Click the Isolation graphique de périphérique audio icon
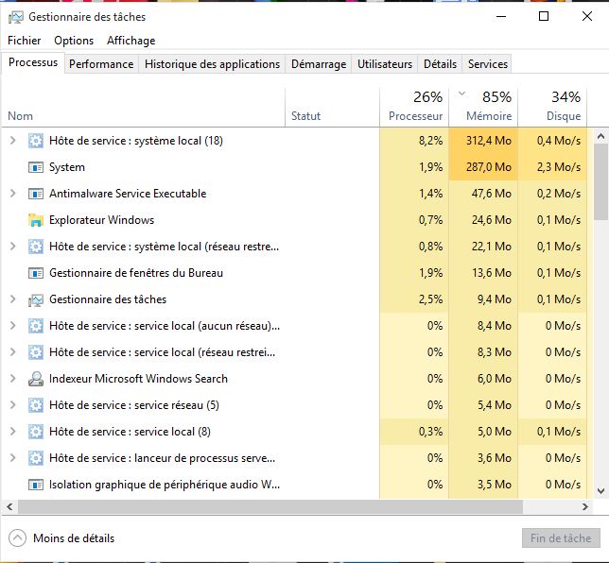This screenshot has height=563, width=609. pos(36,485)
